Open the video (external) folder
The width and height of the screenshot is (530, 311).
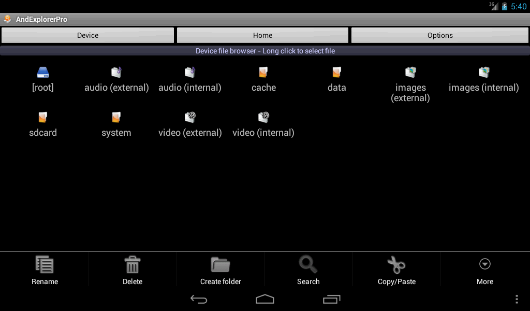190,118
